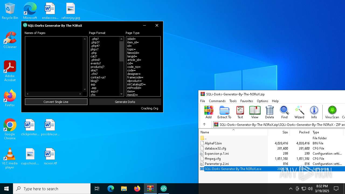Screen dimensions: 345x194
Task: Open the Tools menu in WinRAR
Action: (233, 101)
